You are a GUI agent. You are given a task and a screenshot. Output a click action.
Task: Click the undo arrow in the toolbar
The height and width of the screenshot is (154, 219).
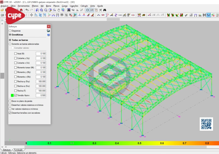tap(27, 10)
